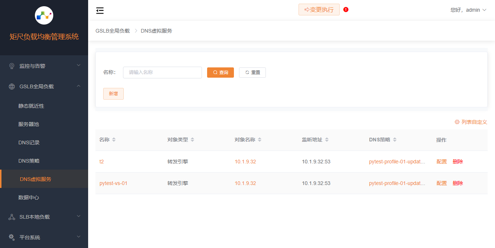Sort by DNS策略 using its sort arrows
The height and width of the screenshot is (248, 495).
point(395,140)
